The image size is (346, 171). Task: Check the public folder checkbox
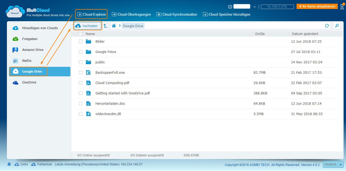[x=81, y=62]
